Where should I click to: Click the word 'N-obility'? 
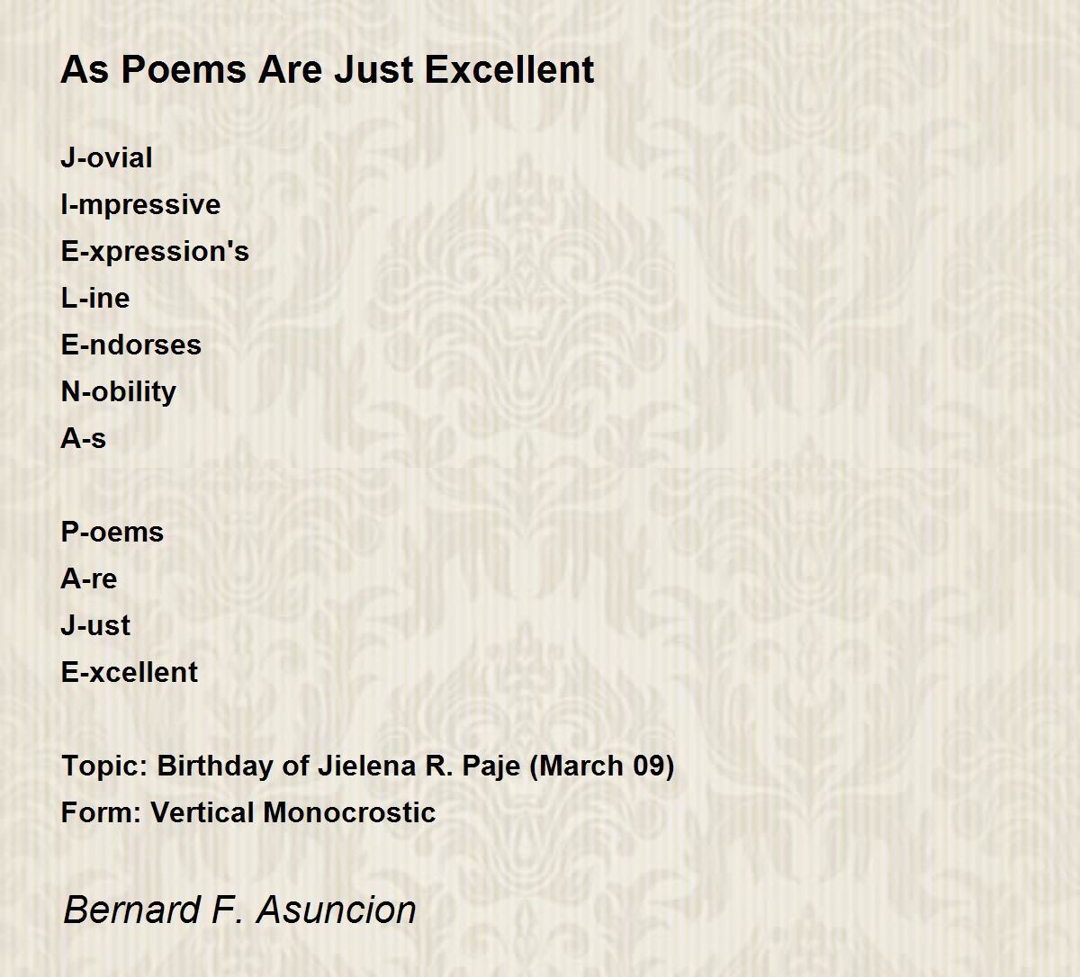pos(119,391)
